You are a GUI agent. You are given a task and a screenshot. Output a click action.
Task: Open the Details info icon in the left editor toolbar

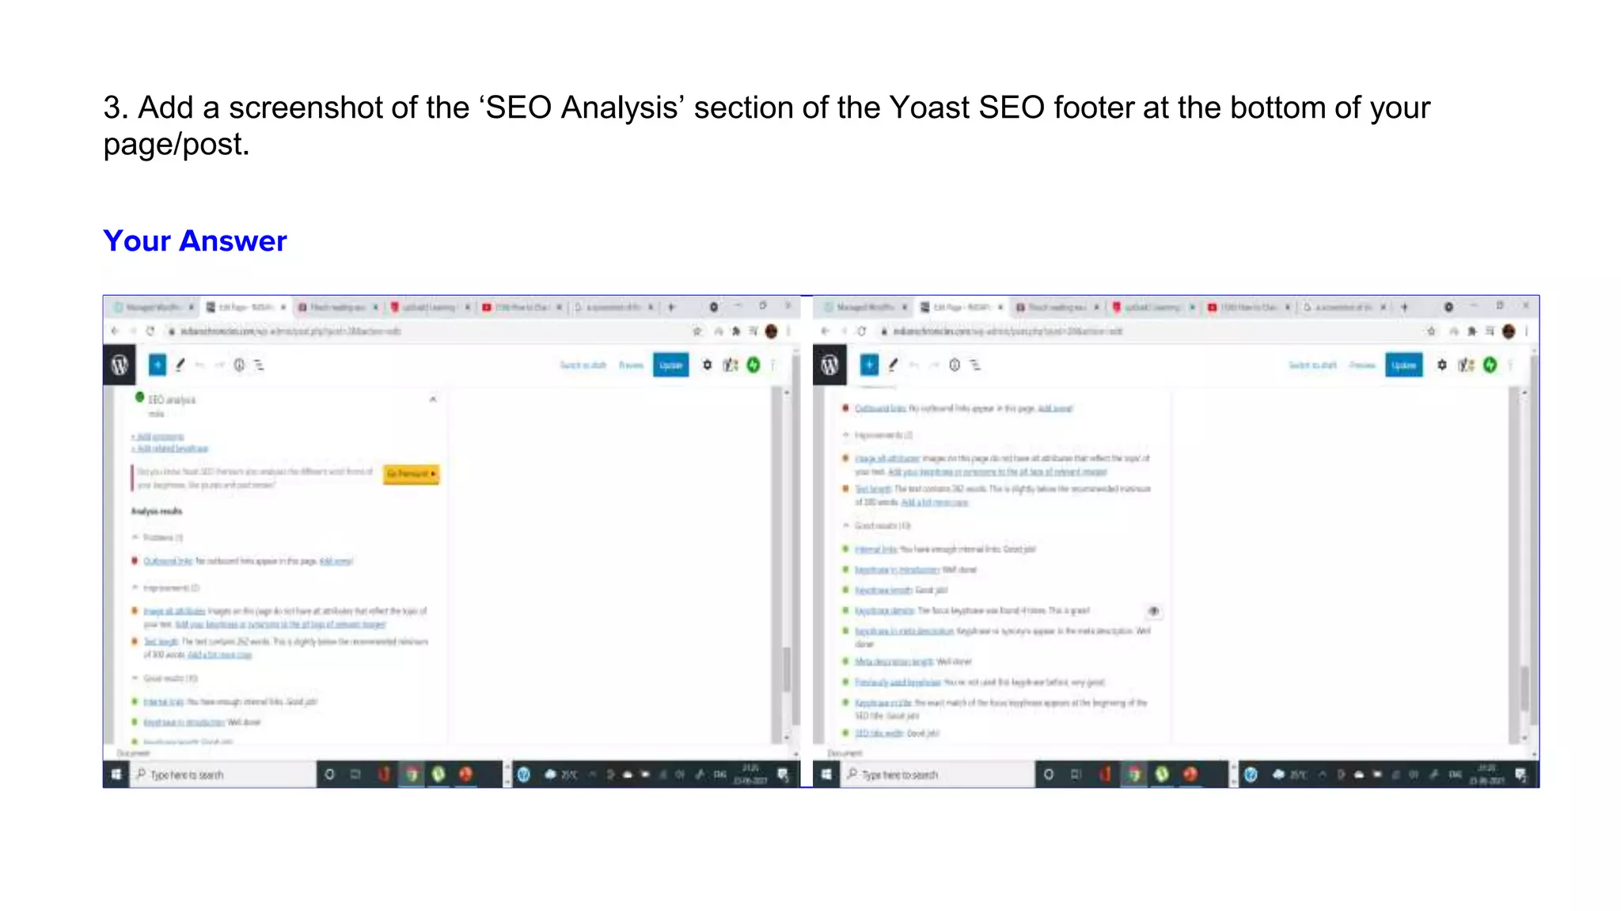239,365
